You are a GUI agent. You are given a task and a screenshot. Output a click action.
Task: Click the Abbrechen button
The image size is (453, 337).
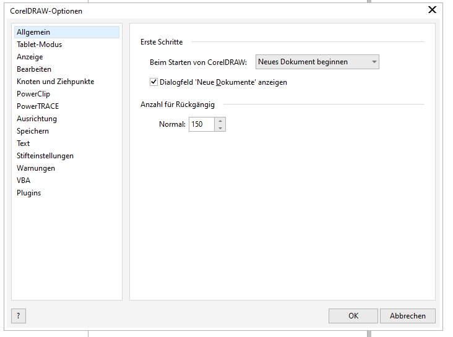click(x=408, y=316)
